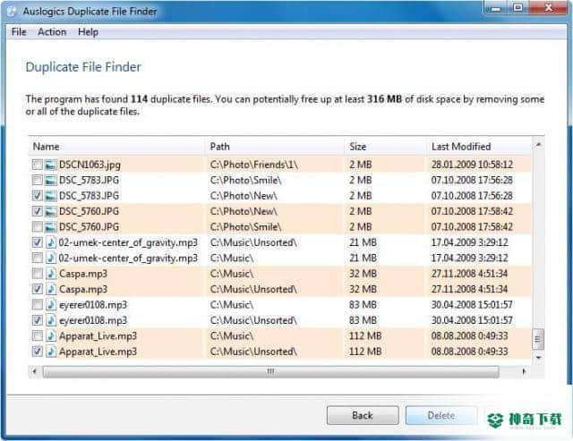Click vertical scrollbar up arrow
The width and height of the screenshot is (573, 441).
(538, 145)
